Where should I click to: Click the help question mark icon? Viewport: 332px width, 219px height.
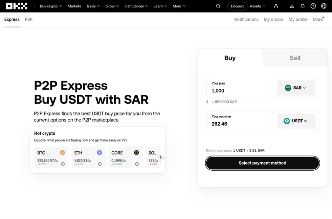pos(313,6)
